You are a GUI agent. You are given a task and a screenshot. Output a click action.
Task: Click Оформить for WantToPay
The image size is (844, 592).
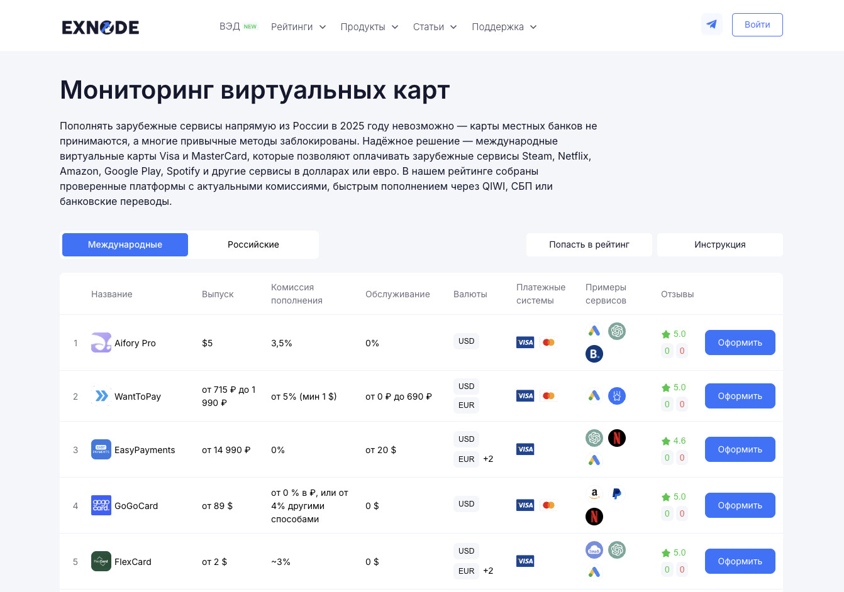click(x=740, y=396)
